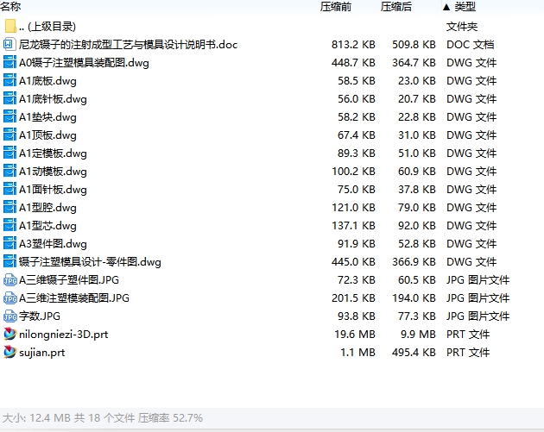Select file name 镊子注塑模具设计-零件图.dwg
The width and height of the screenshot is (544, 432).
(90, 262)
